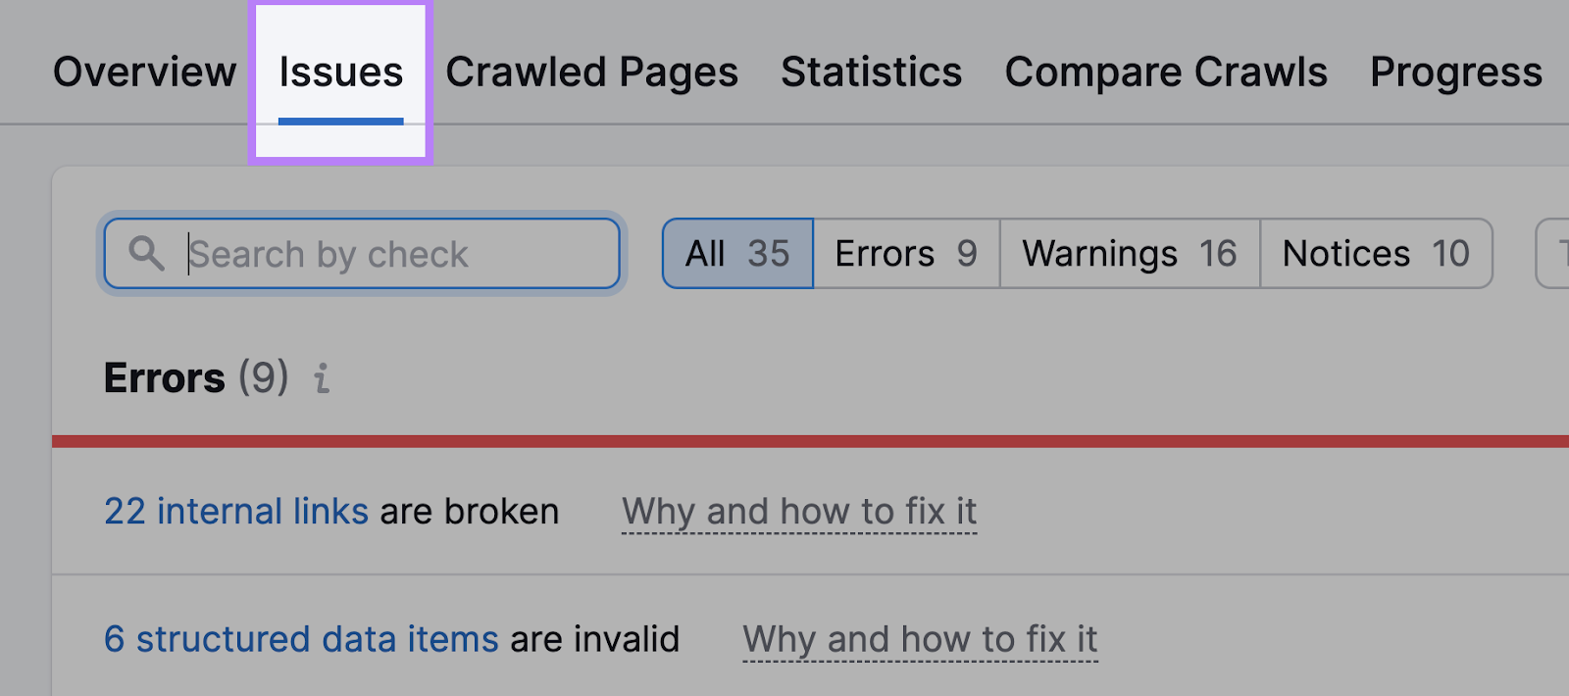
Task: Filter by Notices 10
Action: click(x=1375, y=253)
